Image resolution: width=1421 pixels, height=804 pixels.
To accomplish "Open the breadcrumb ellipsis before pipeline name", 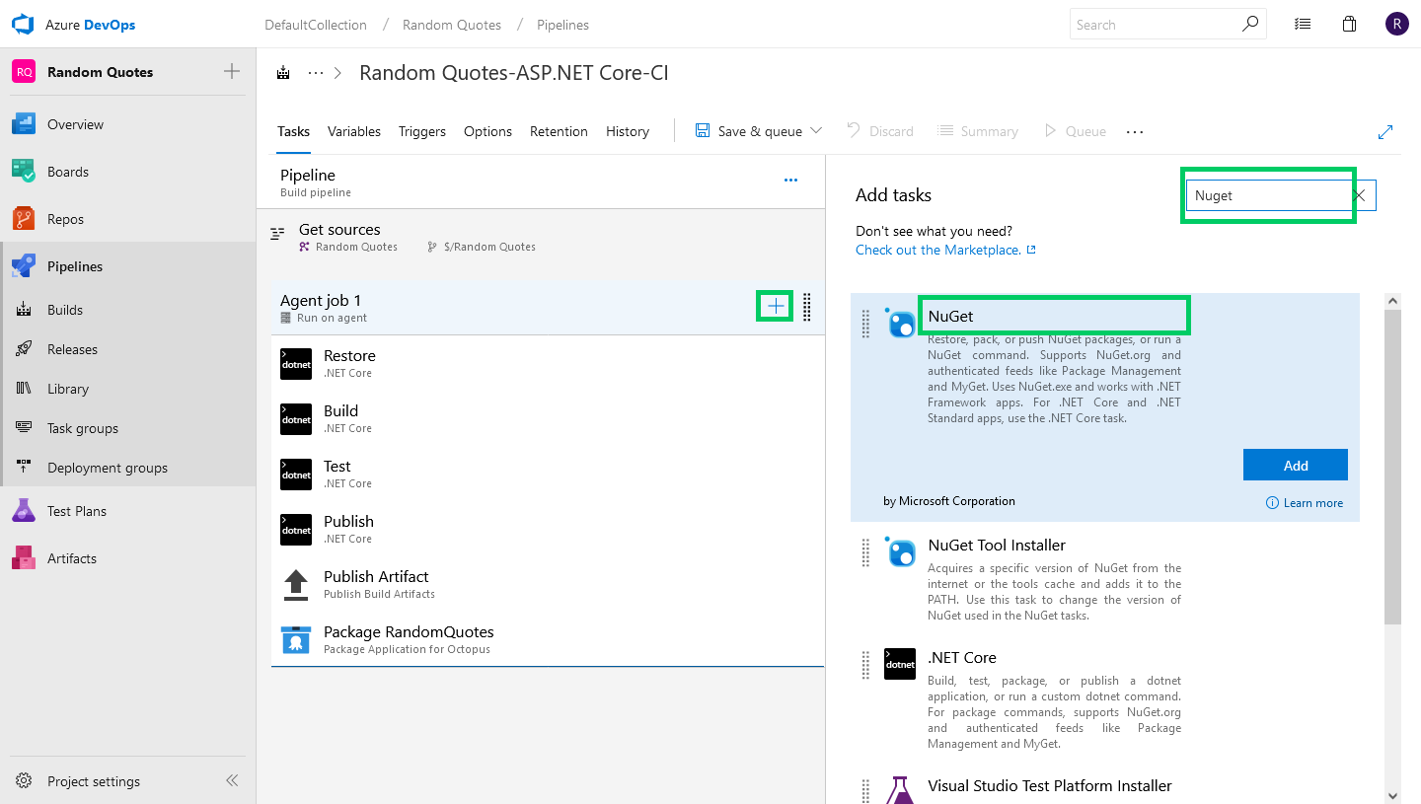I will coord(316,72).
